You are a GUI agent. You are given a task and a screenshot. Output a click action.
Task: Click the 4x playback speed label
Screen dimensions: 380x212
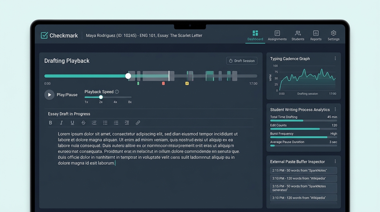click(115, 102)
